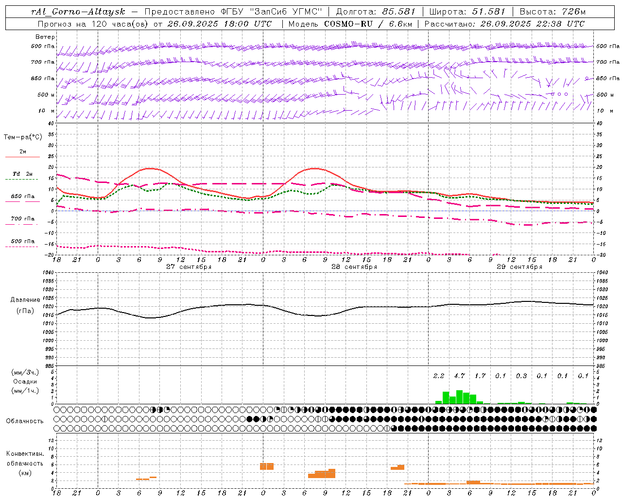Click the tallest green precipitation bar
The image size is (622, 497).
click(x=459, y=397)
